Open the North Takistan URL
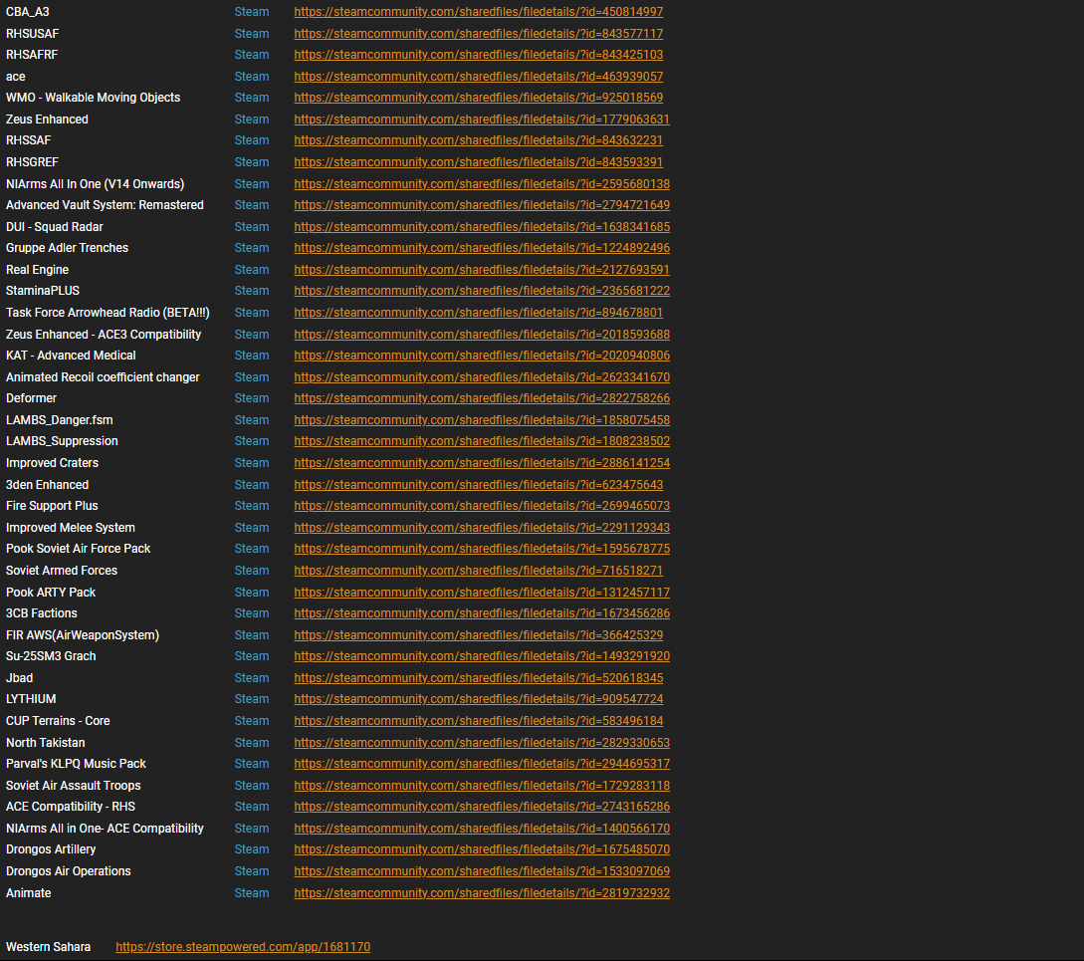This screenshot has height=961, width=1084. point(482,743)
